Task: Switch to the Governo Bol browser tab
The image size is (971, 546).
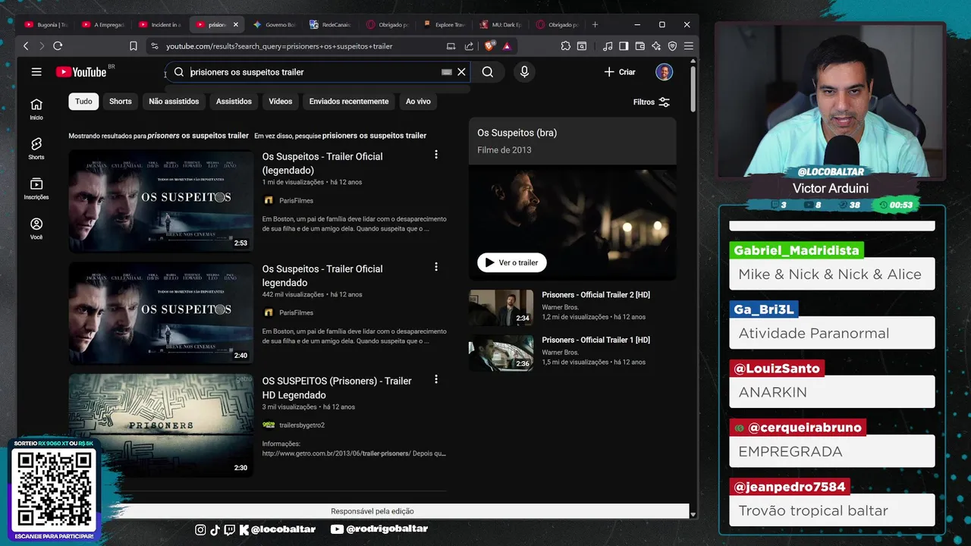Action: pos(273,24)
